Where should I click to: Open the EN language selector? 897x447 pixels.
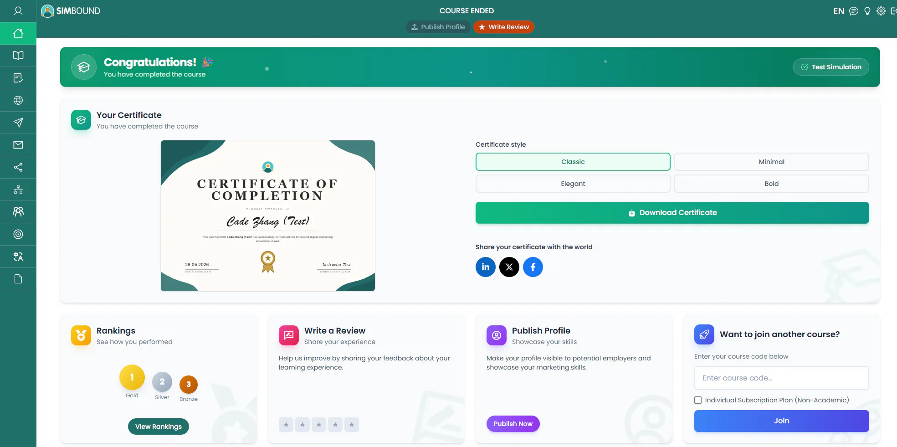(x=839, y=11)
